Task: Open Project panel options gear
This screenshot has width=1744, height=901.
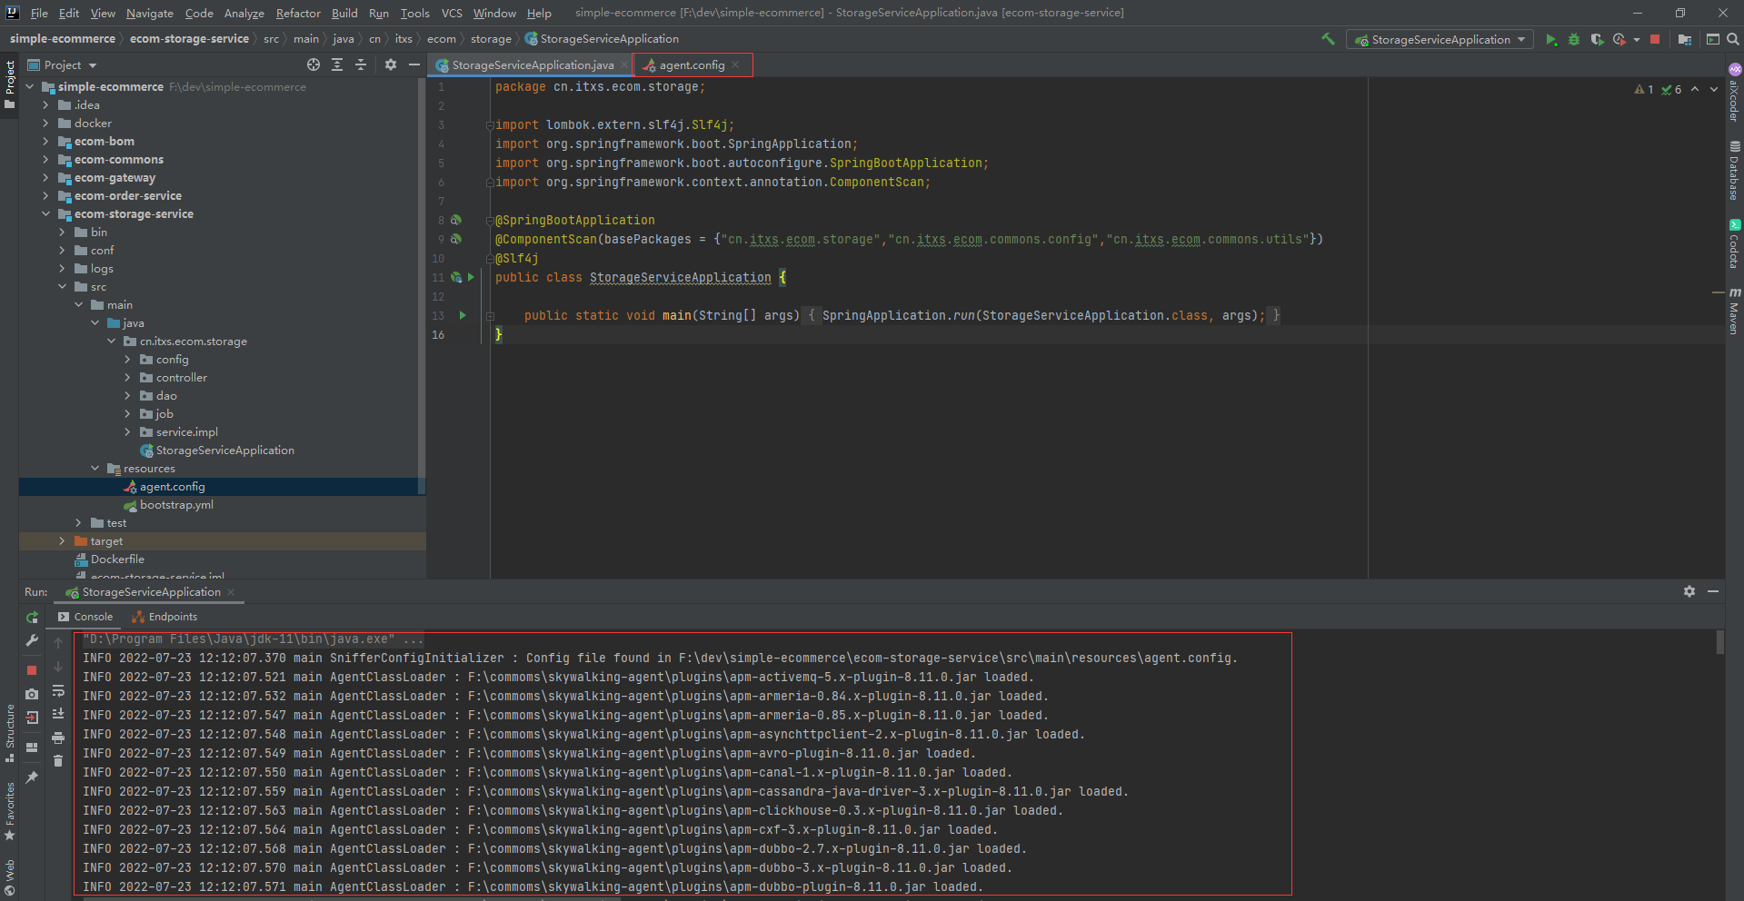Action: (x=391, y=64)
